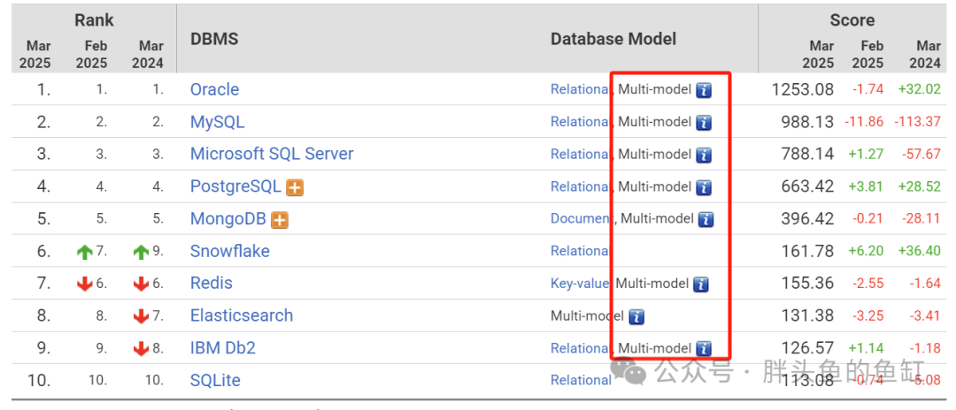This screenshot has height=410, width=956.
Task: Click the info icon in Oracle row
Action: [x=704, y=90]
